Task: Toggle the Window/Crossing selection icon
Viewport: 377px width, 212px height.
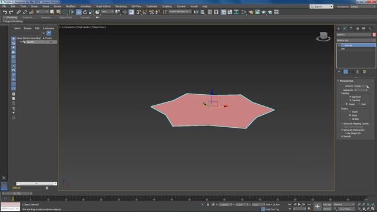Action: click(71, 12)
